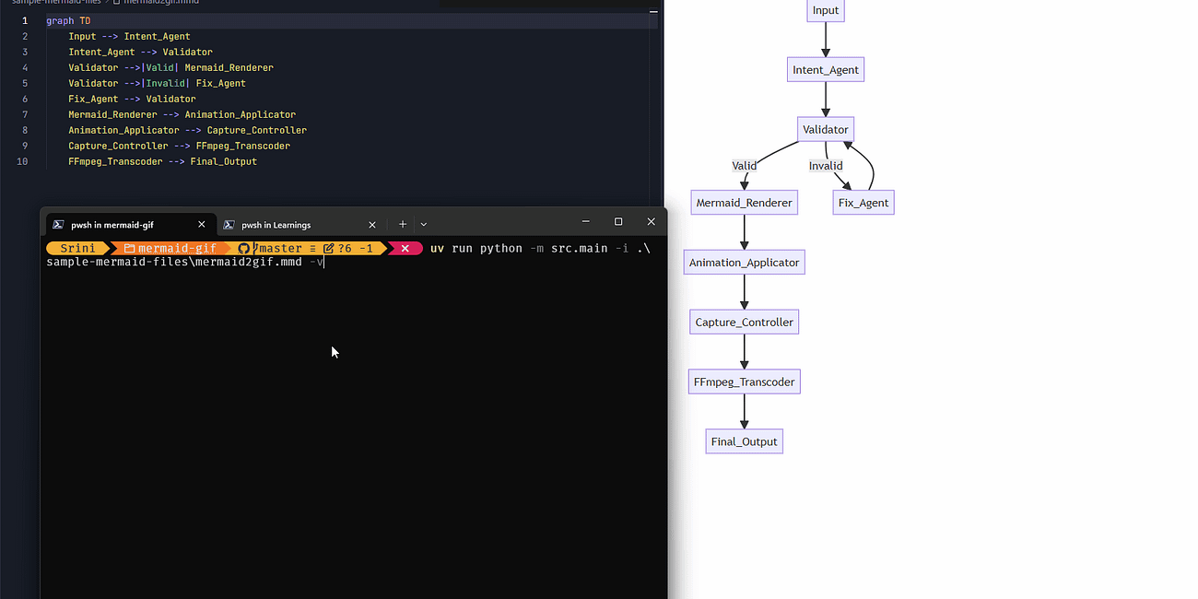Image resolution: width=1198 pixels, height=599 pixels.
Task: Close the terminal window
Action: (652, 222)
